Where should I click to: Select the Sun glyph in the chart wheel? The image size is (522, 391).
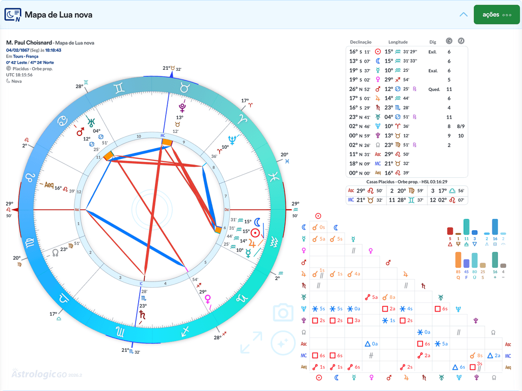click(x=255, y=233)
